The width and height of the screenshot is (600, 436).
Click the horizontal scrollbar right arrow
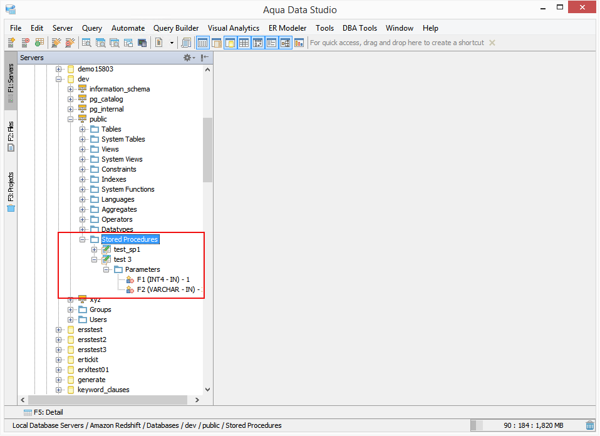(x=197, y=400)
